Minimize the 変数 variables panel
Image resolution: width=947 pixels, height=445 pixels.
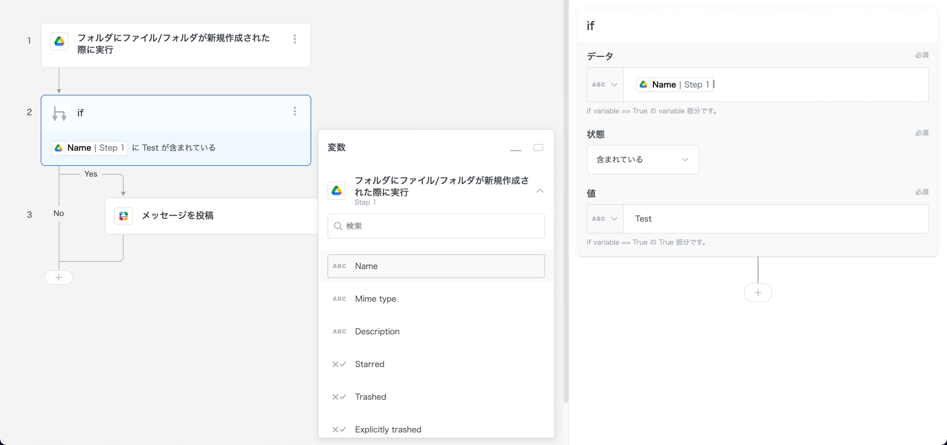pyautogui.click(x=515, y=148)
